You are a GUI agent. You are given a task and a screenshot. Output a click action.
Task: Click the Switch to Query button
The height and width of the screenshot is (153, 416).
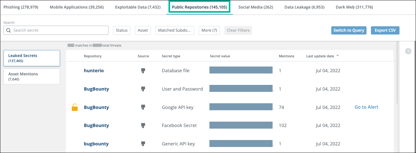pyautogui.click(x=349, y=30)
